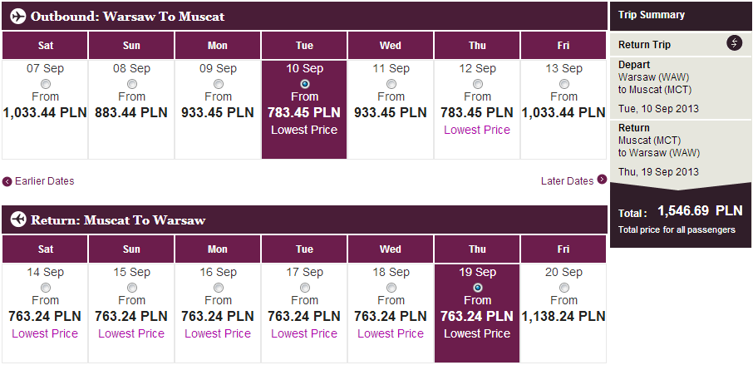Image resolution: width=753 pixels, height=365 pixels.
Task: Choose return 20 Sep radio button
Action: click(x=564, y=288)
